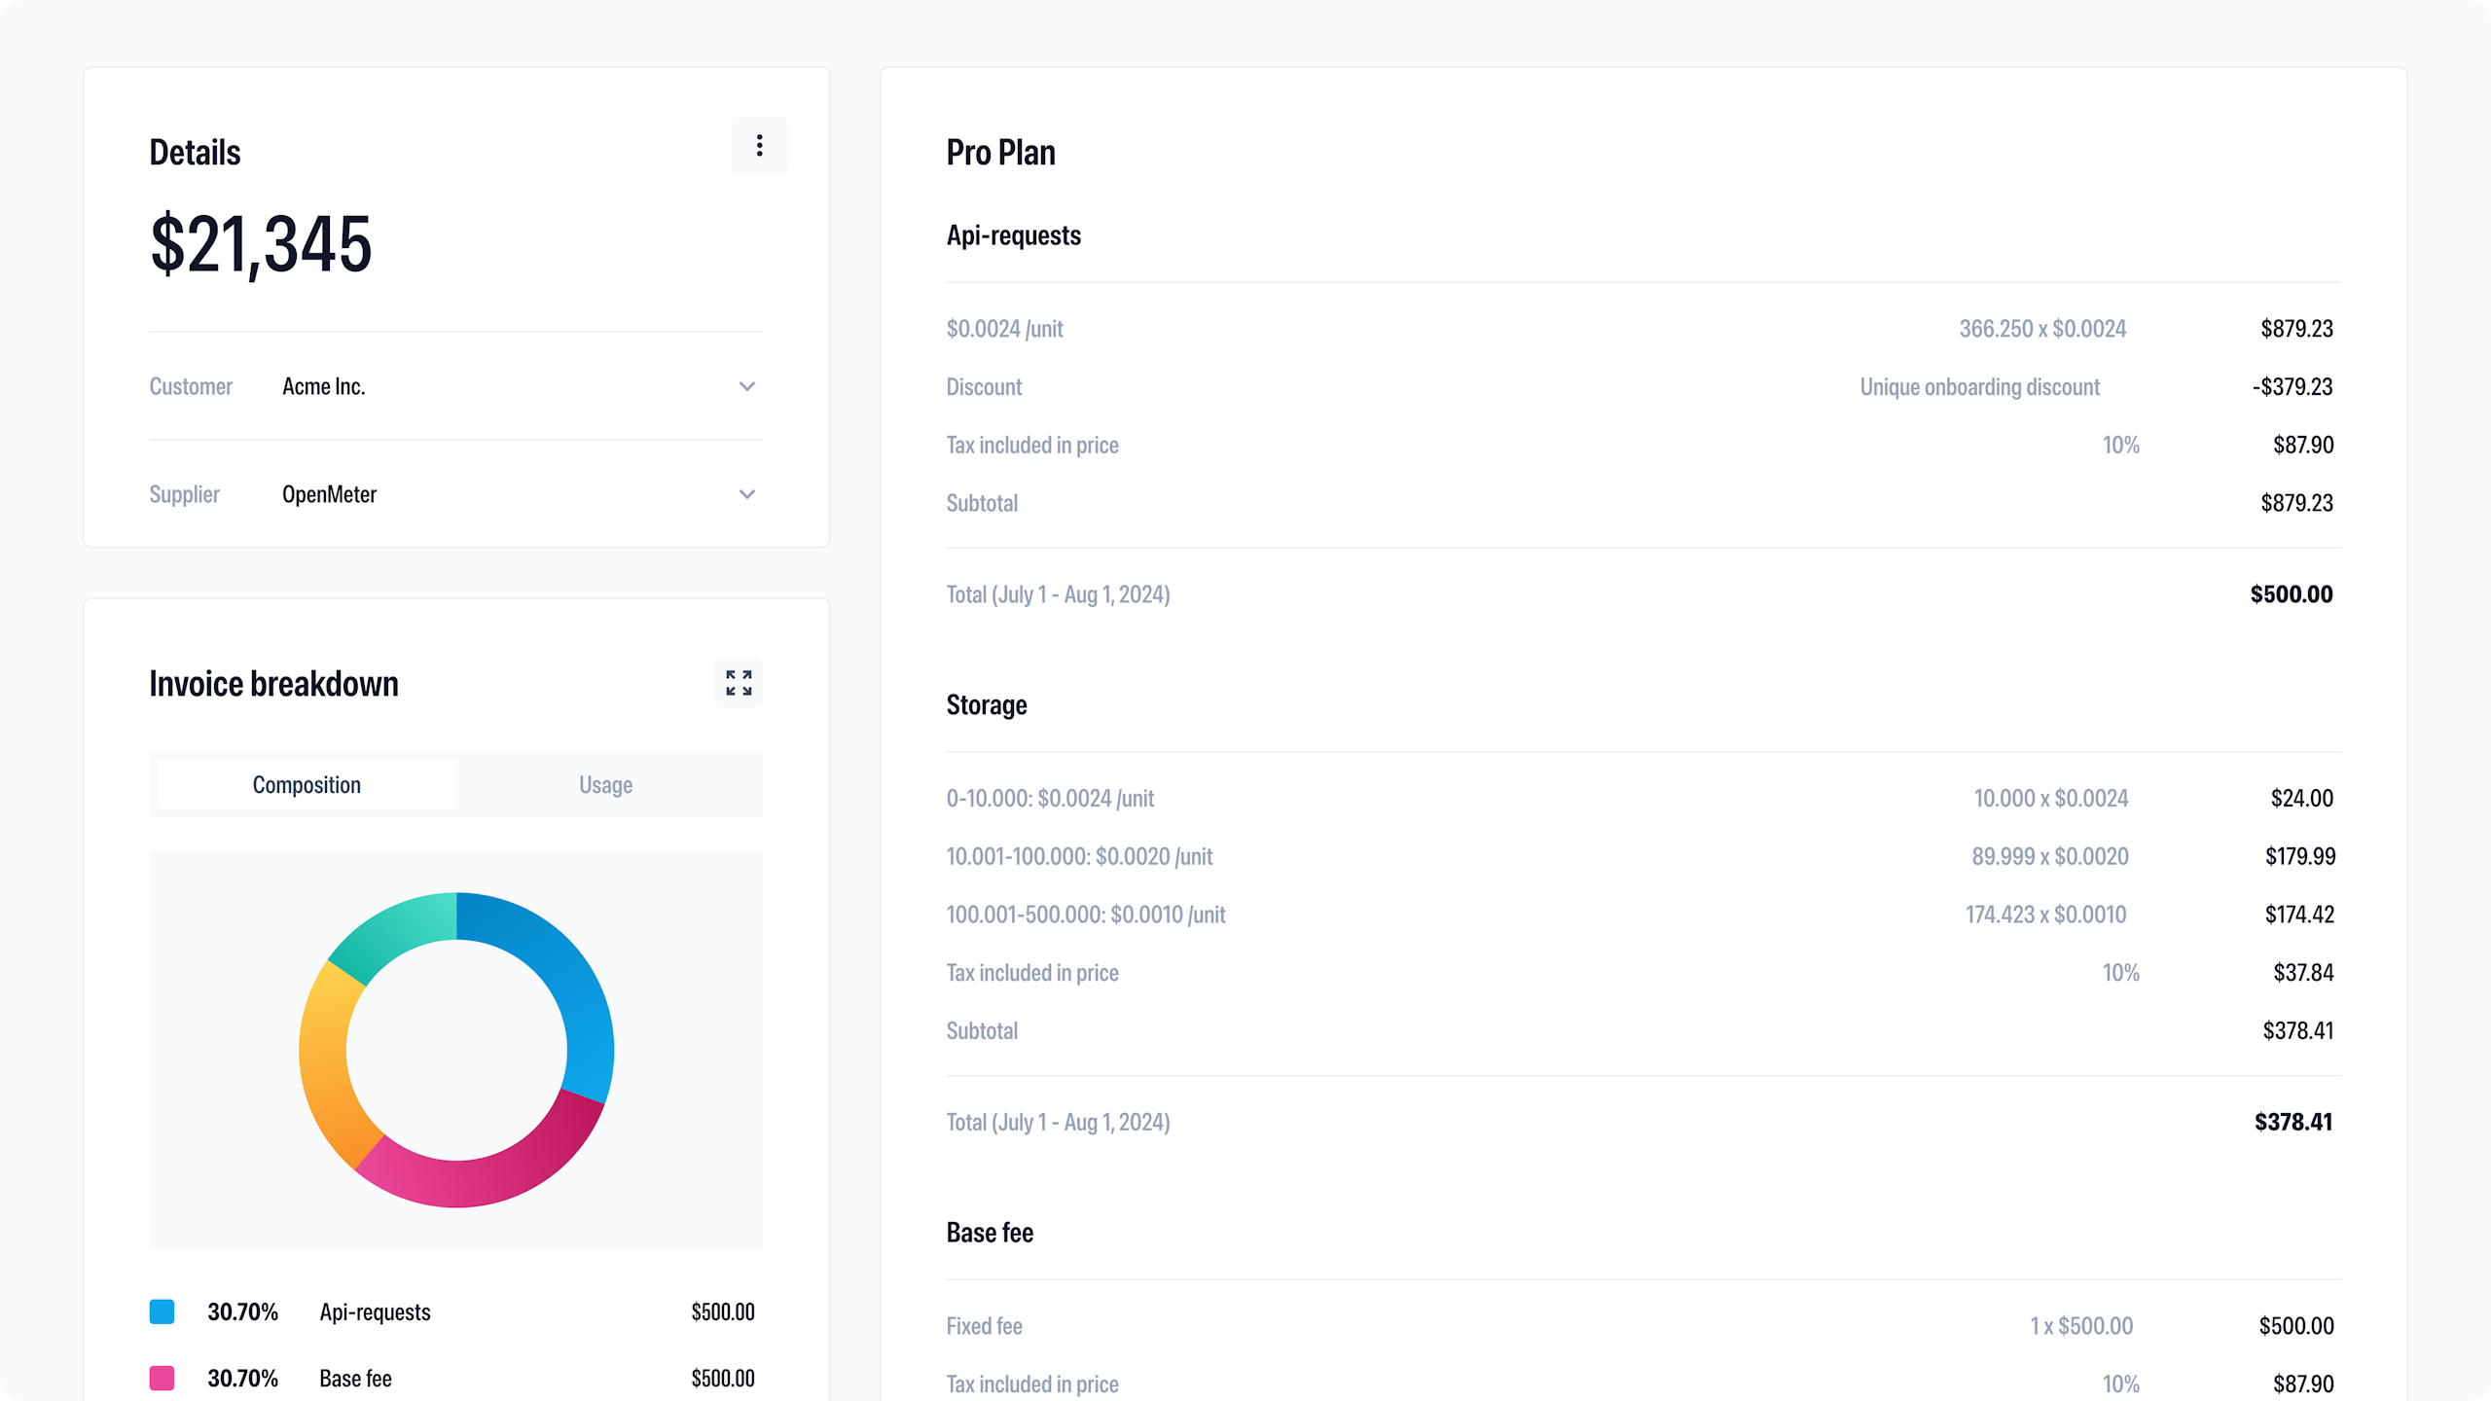Image resolution: width=2491 pixels, height=1401 pixels.
Task: Select the Storage section heading
Action: 986,705
